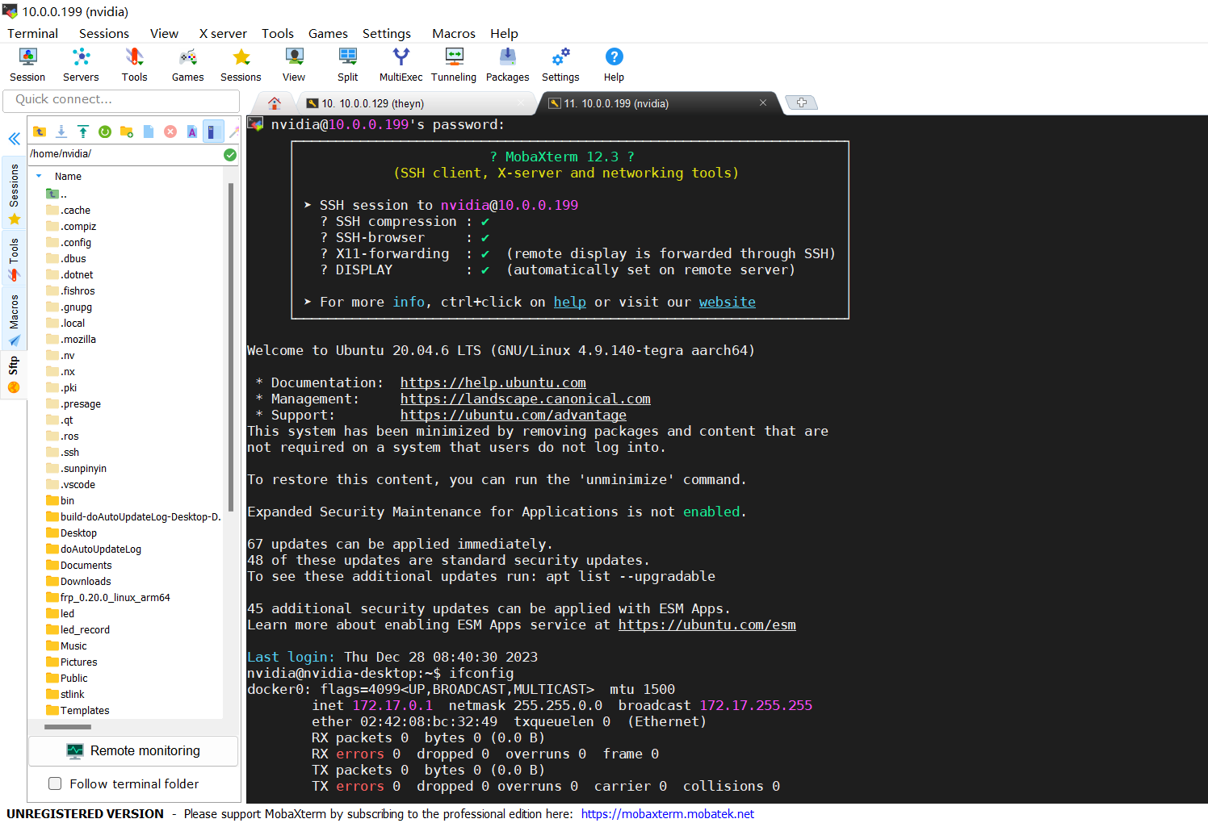Open the Terminal menu

[33, 33]
